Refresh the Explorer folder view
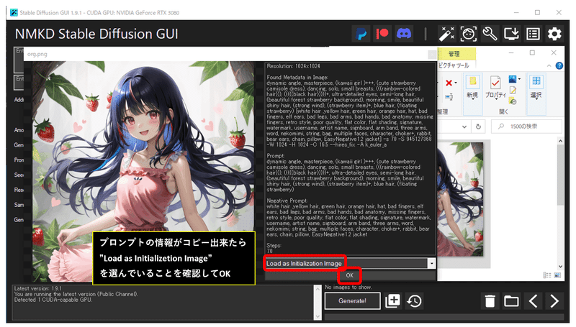 (x=478, y=126)
